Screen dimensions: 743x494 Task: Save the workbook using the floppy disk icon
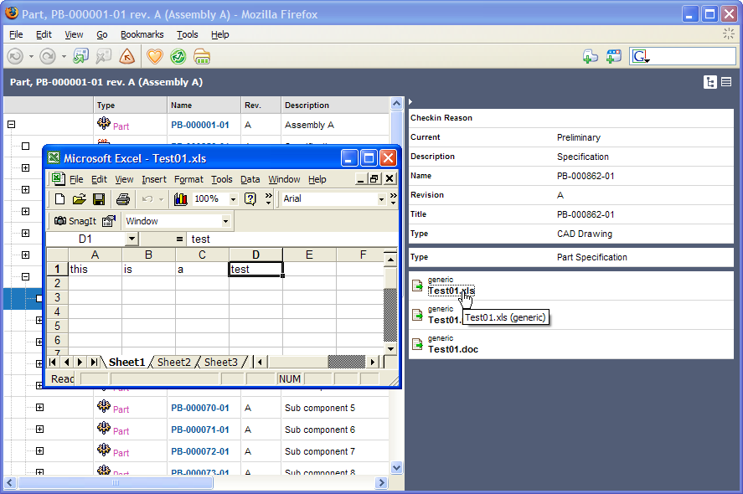point(99,199)
